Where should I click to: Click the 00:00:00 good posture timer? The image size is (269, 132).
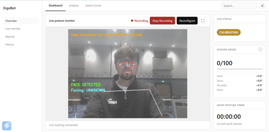click(x=229, y=117)
